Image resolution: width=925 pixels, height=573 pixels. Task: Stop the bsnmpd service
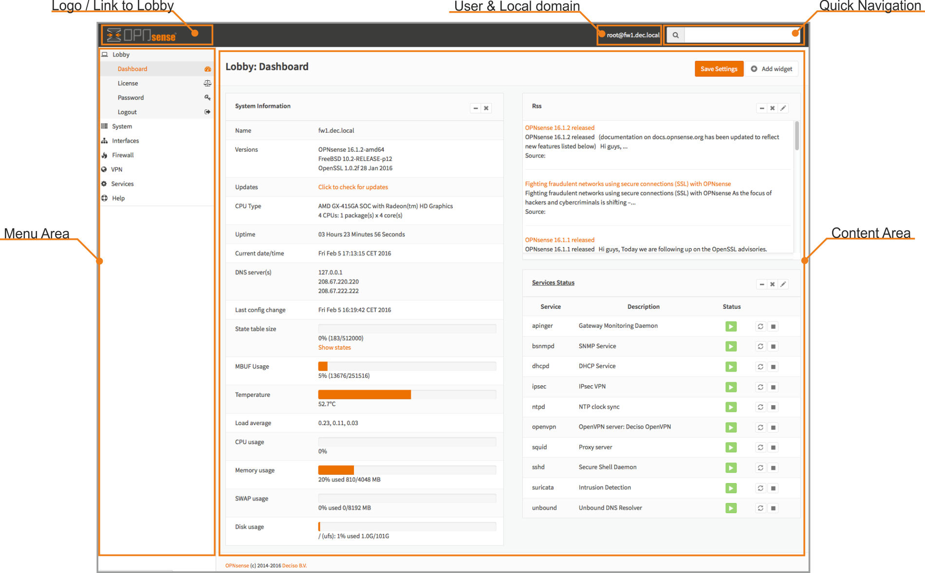coord(773,346)
